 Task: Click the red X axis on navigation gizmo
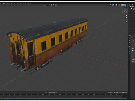pos(126,12)
